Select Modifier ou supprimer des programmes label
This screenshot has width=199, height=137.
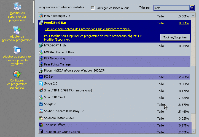[x=17, y=17]
